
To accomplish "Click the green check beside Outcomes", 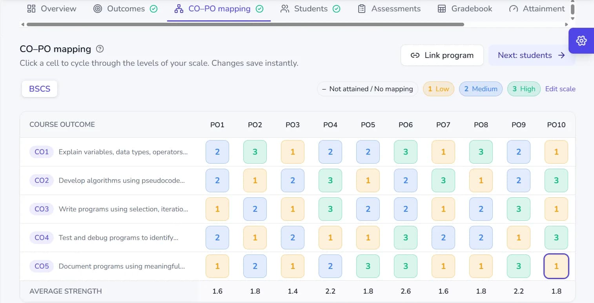I will click(x=154, y=9).
